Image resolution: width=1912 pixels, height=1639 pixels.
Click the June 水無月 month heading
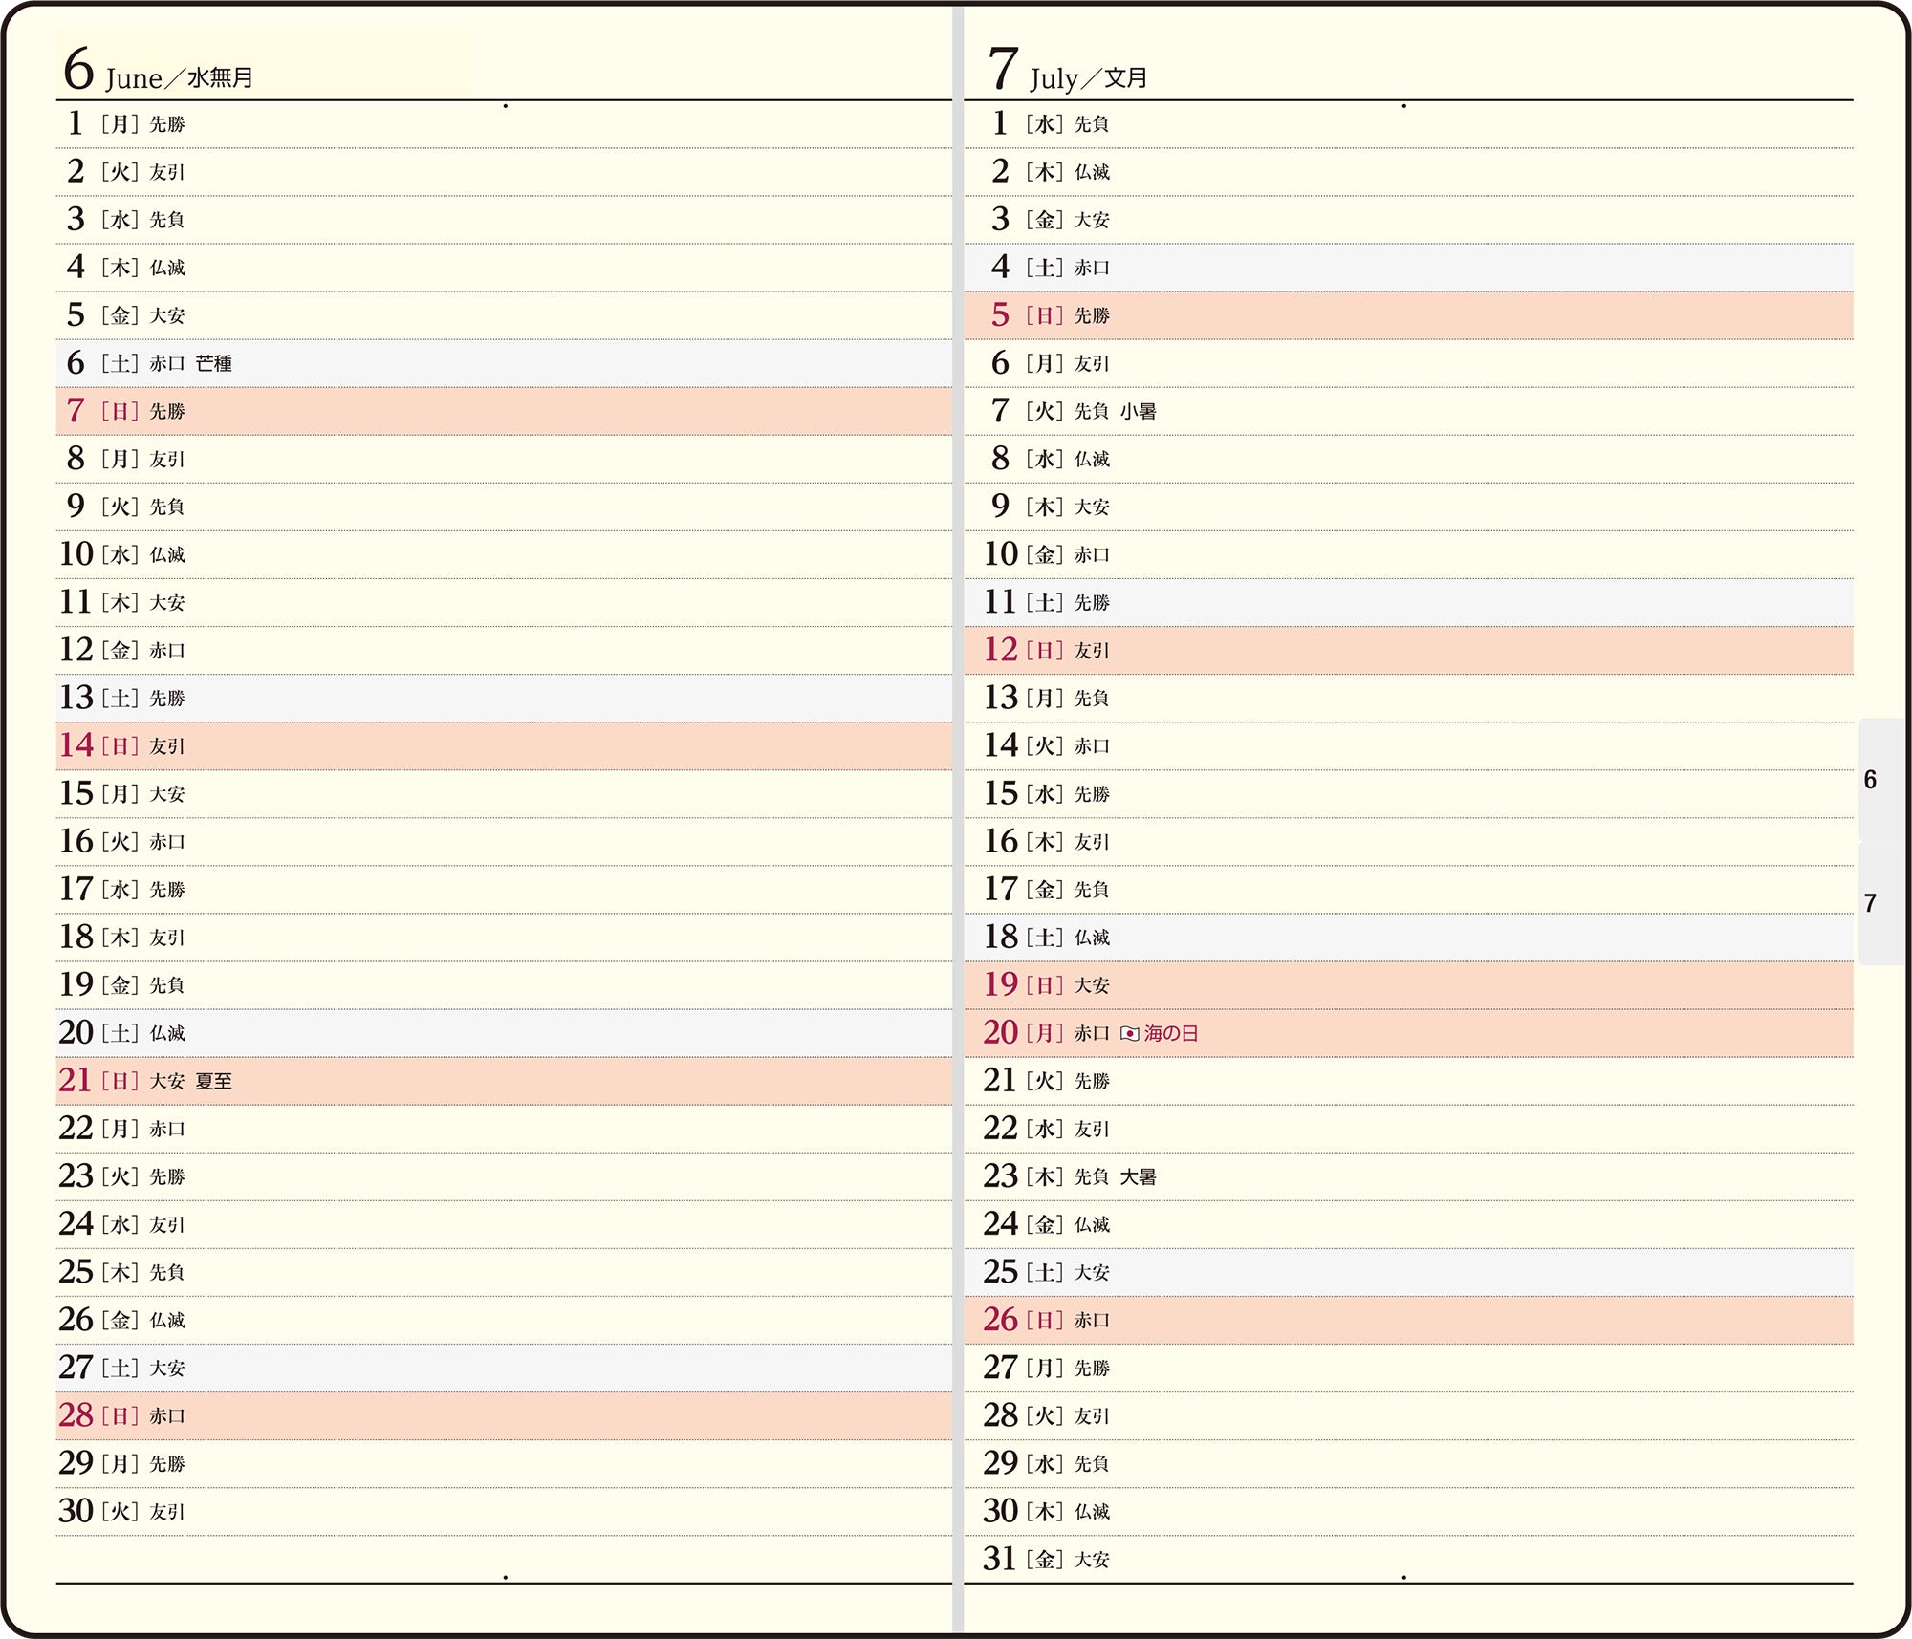click(x=159, y=69)
